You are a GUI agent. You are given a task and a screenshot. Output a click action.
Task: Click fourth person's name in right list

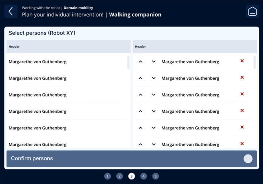190,112
